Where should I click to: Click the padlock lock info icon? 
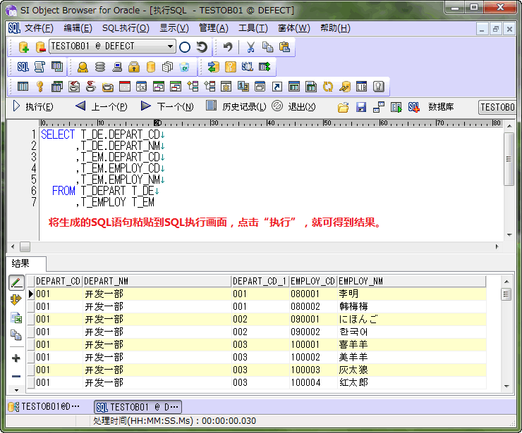tap(134, 67)
